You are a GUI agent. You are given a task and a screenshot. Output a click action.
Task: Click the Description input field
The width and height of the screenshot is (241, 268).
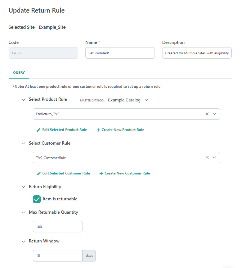[x=197, y=53]
